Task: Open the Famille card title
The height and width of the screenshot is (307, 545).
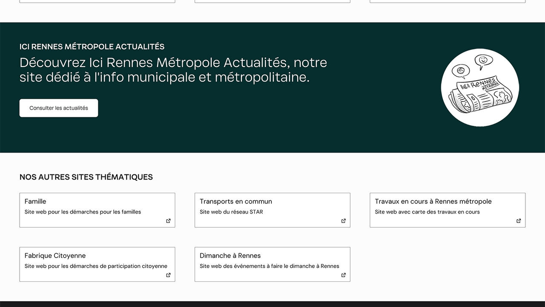Action: coord(35,201)
